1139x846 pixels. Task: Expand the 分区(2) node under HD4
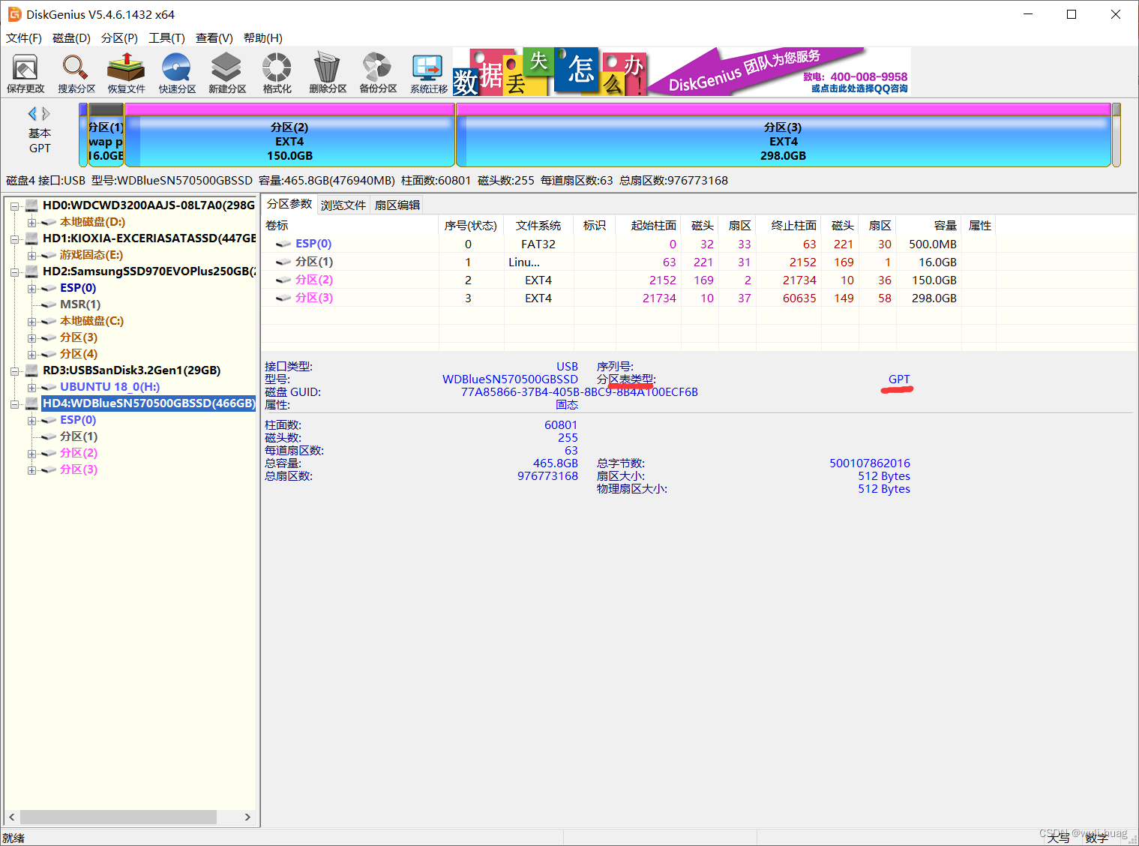[31, 453]
